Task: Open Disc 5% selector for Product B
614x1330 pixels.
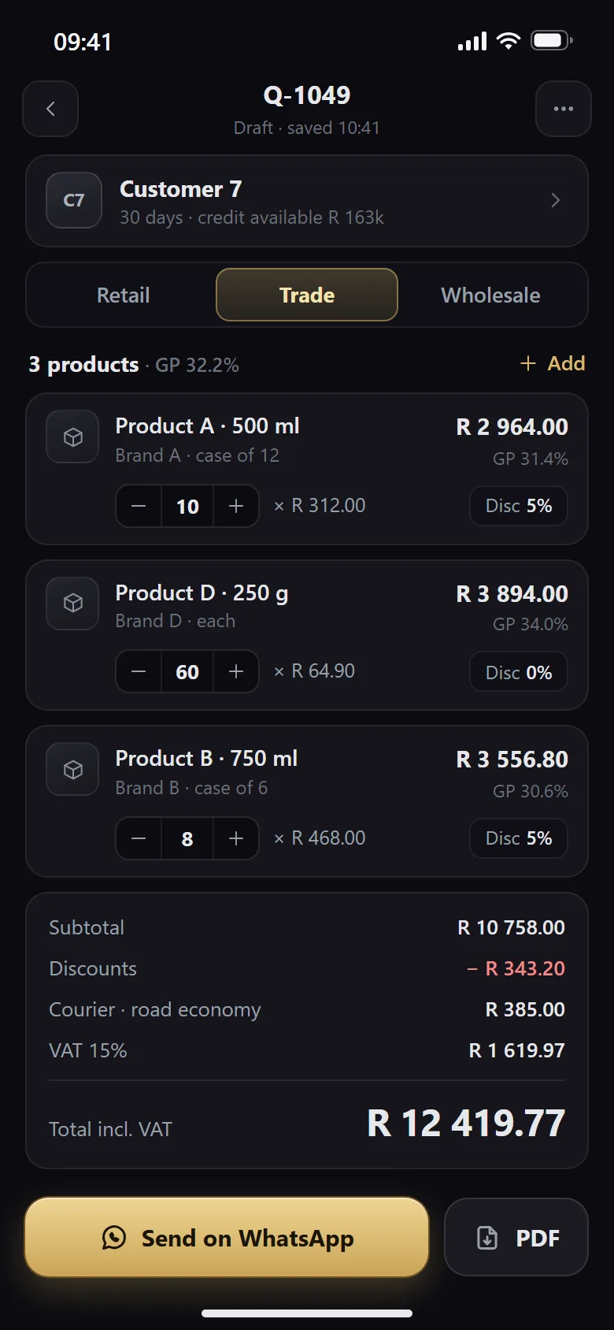Action: (x=519, y=838)
